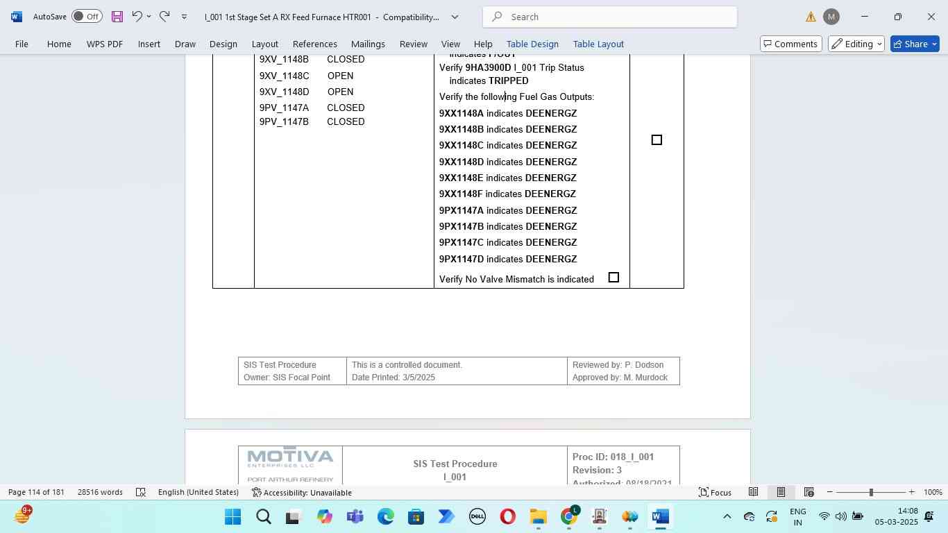The height and width of the screenshot is (533, 948).
Task: Expand the document title dropdown arrow
Action: (x=455, y=17)
